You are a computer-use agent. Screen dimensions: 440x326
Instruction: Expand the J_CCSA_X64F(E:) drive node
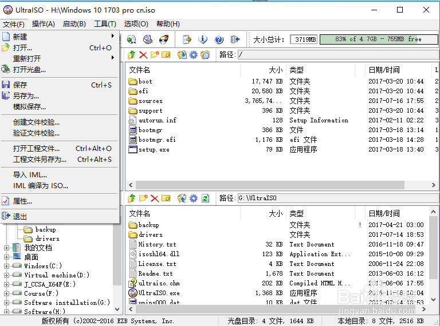(x=6, y=285)
